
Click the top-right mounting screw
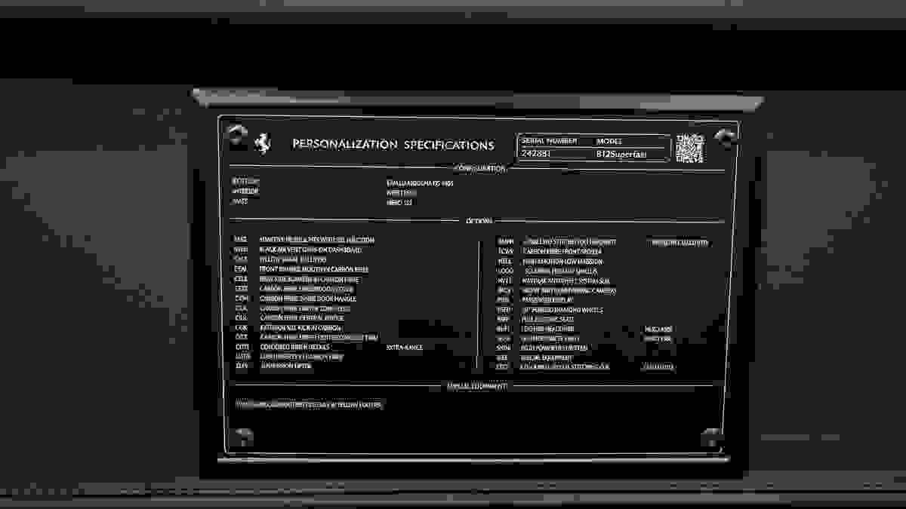[726, 136]
